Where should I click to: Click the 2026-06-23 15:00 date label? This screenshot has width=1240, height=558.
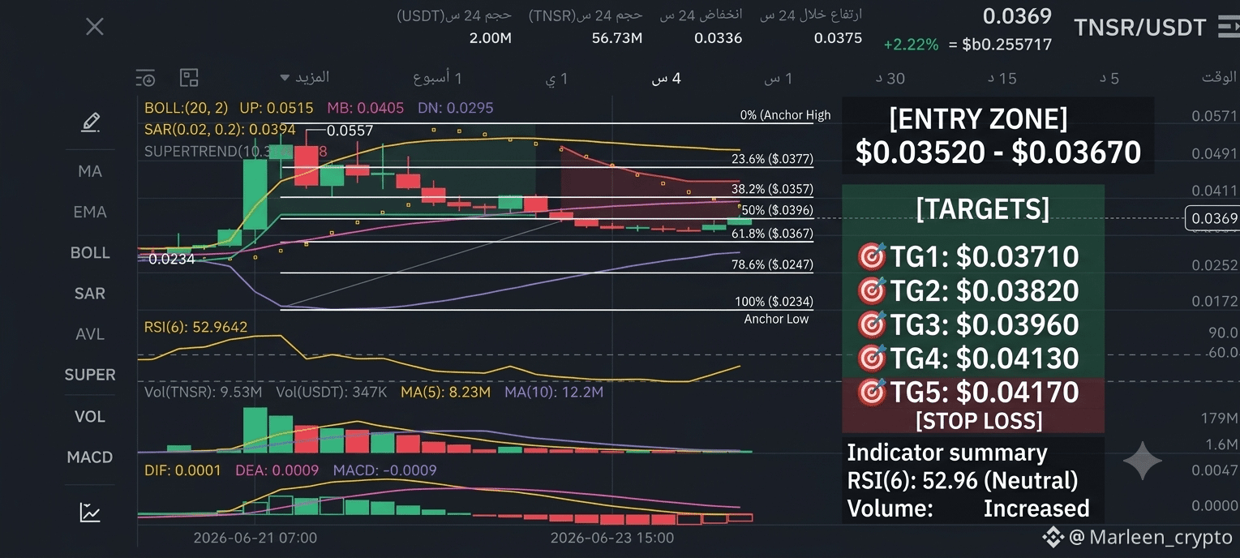coord(612,538)
